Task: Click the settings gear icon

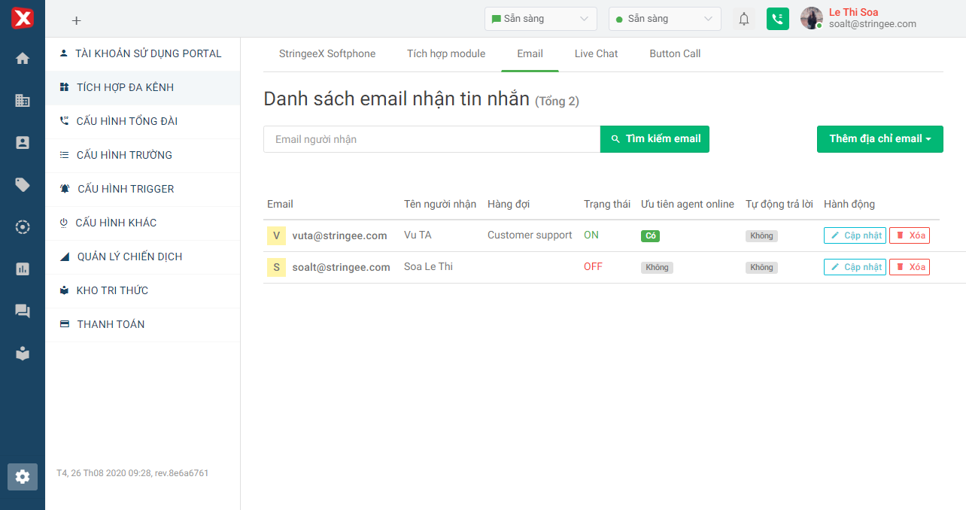Action: [23, 476]
